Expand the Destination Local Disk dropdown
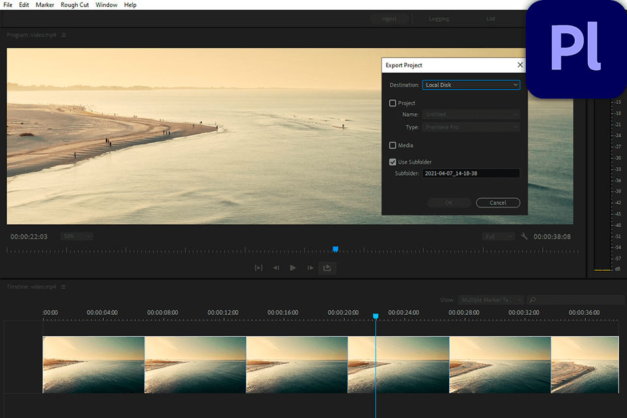The image size is (627, 418). [470, 85]
